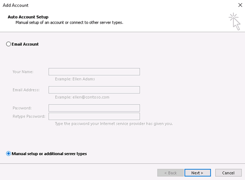
Task: Click the ellen@contoso.com example text
Action: point(91,97)
